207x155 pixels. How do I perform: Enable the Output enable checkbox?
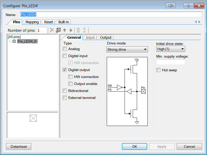[70, 84]
